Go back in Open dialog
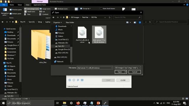The height and width of the screenshot is (106, 189). pos(53,17)
